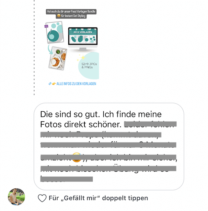The image size is (208, 211).
Task: Click the sweating smile emoji in the message
Action: point(77,157)
